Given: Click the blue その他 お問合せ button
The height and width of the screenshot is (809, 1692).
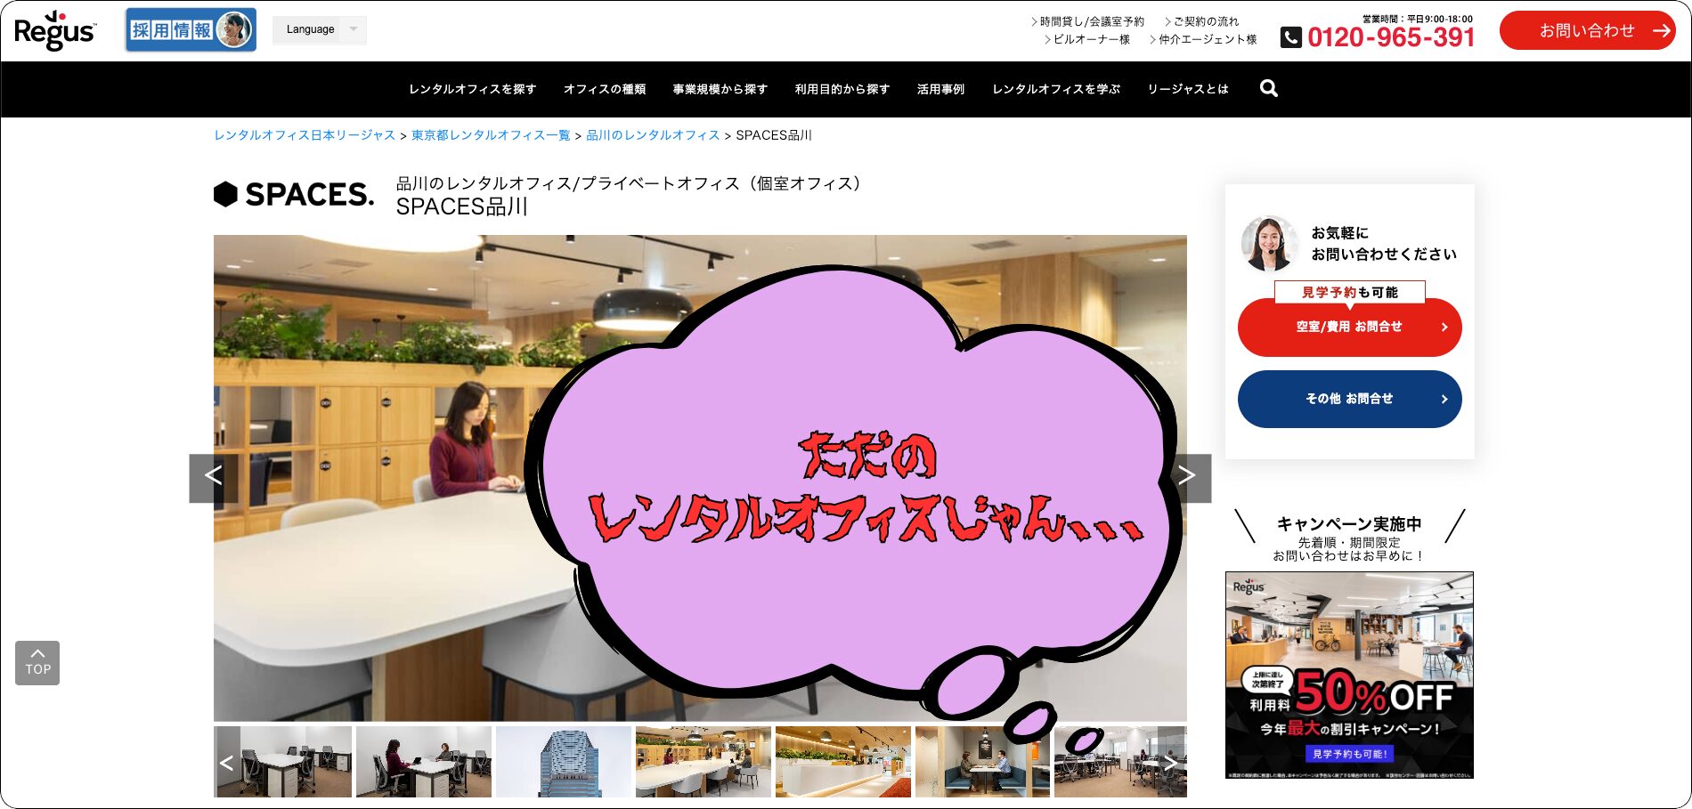Looking at the screenshot, I should [x=1348, y=399].
